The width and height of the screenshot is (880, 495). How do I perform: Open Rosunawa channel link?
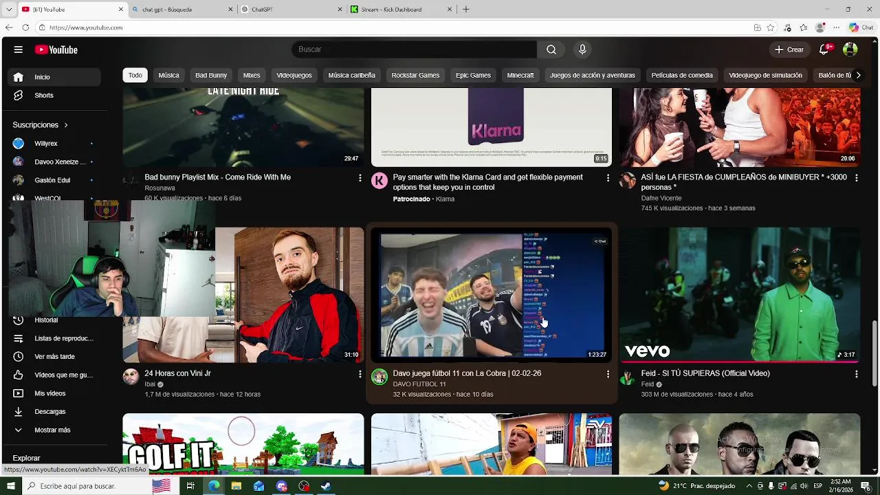pyautogui.click(x=159, y=188)
